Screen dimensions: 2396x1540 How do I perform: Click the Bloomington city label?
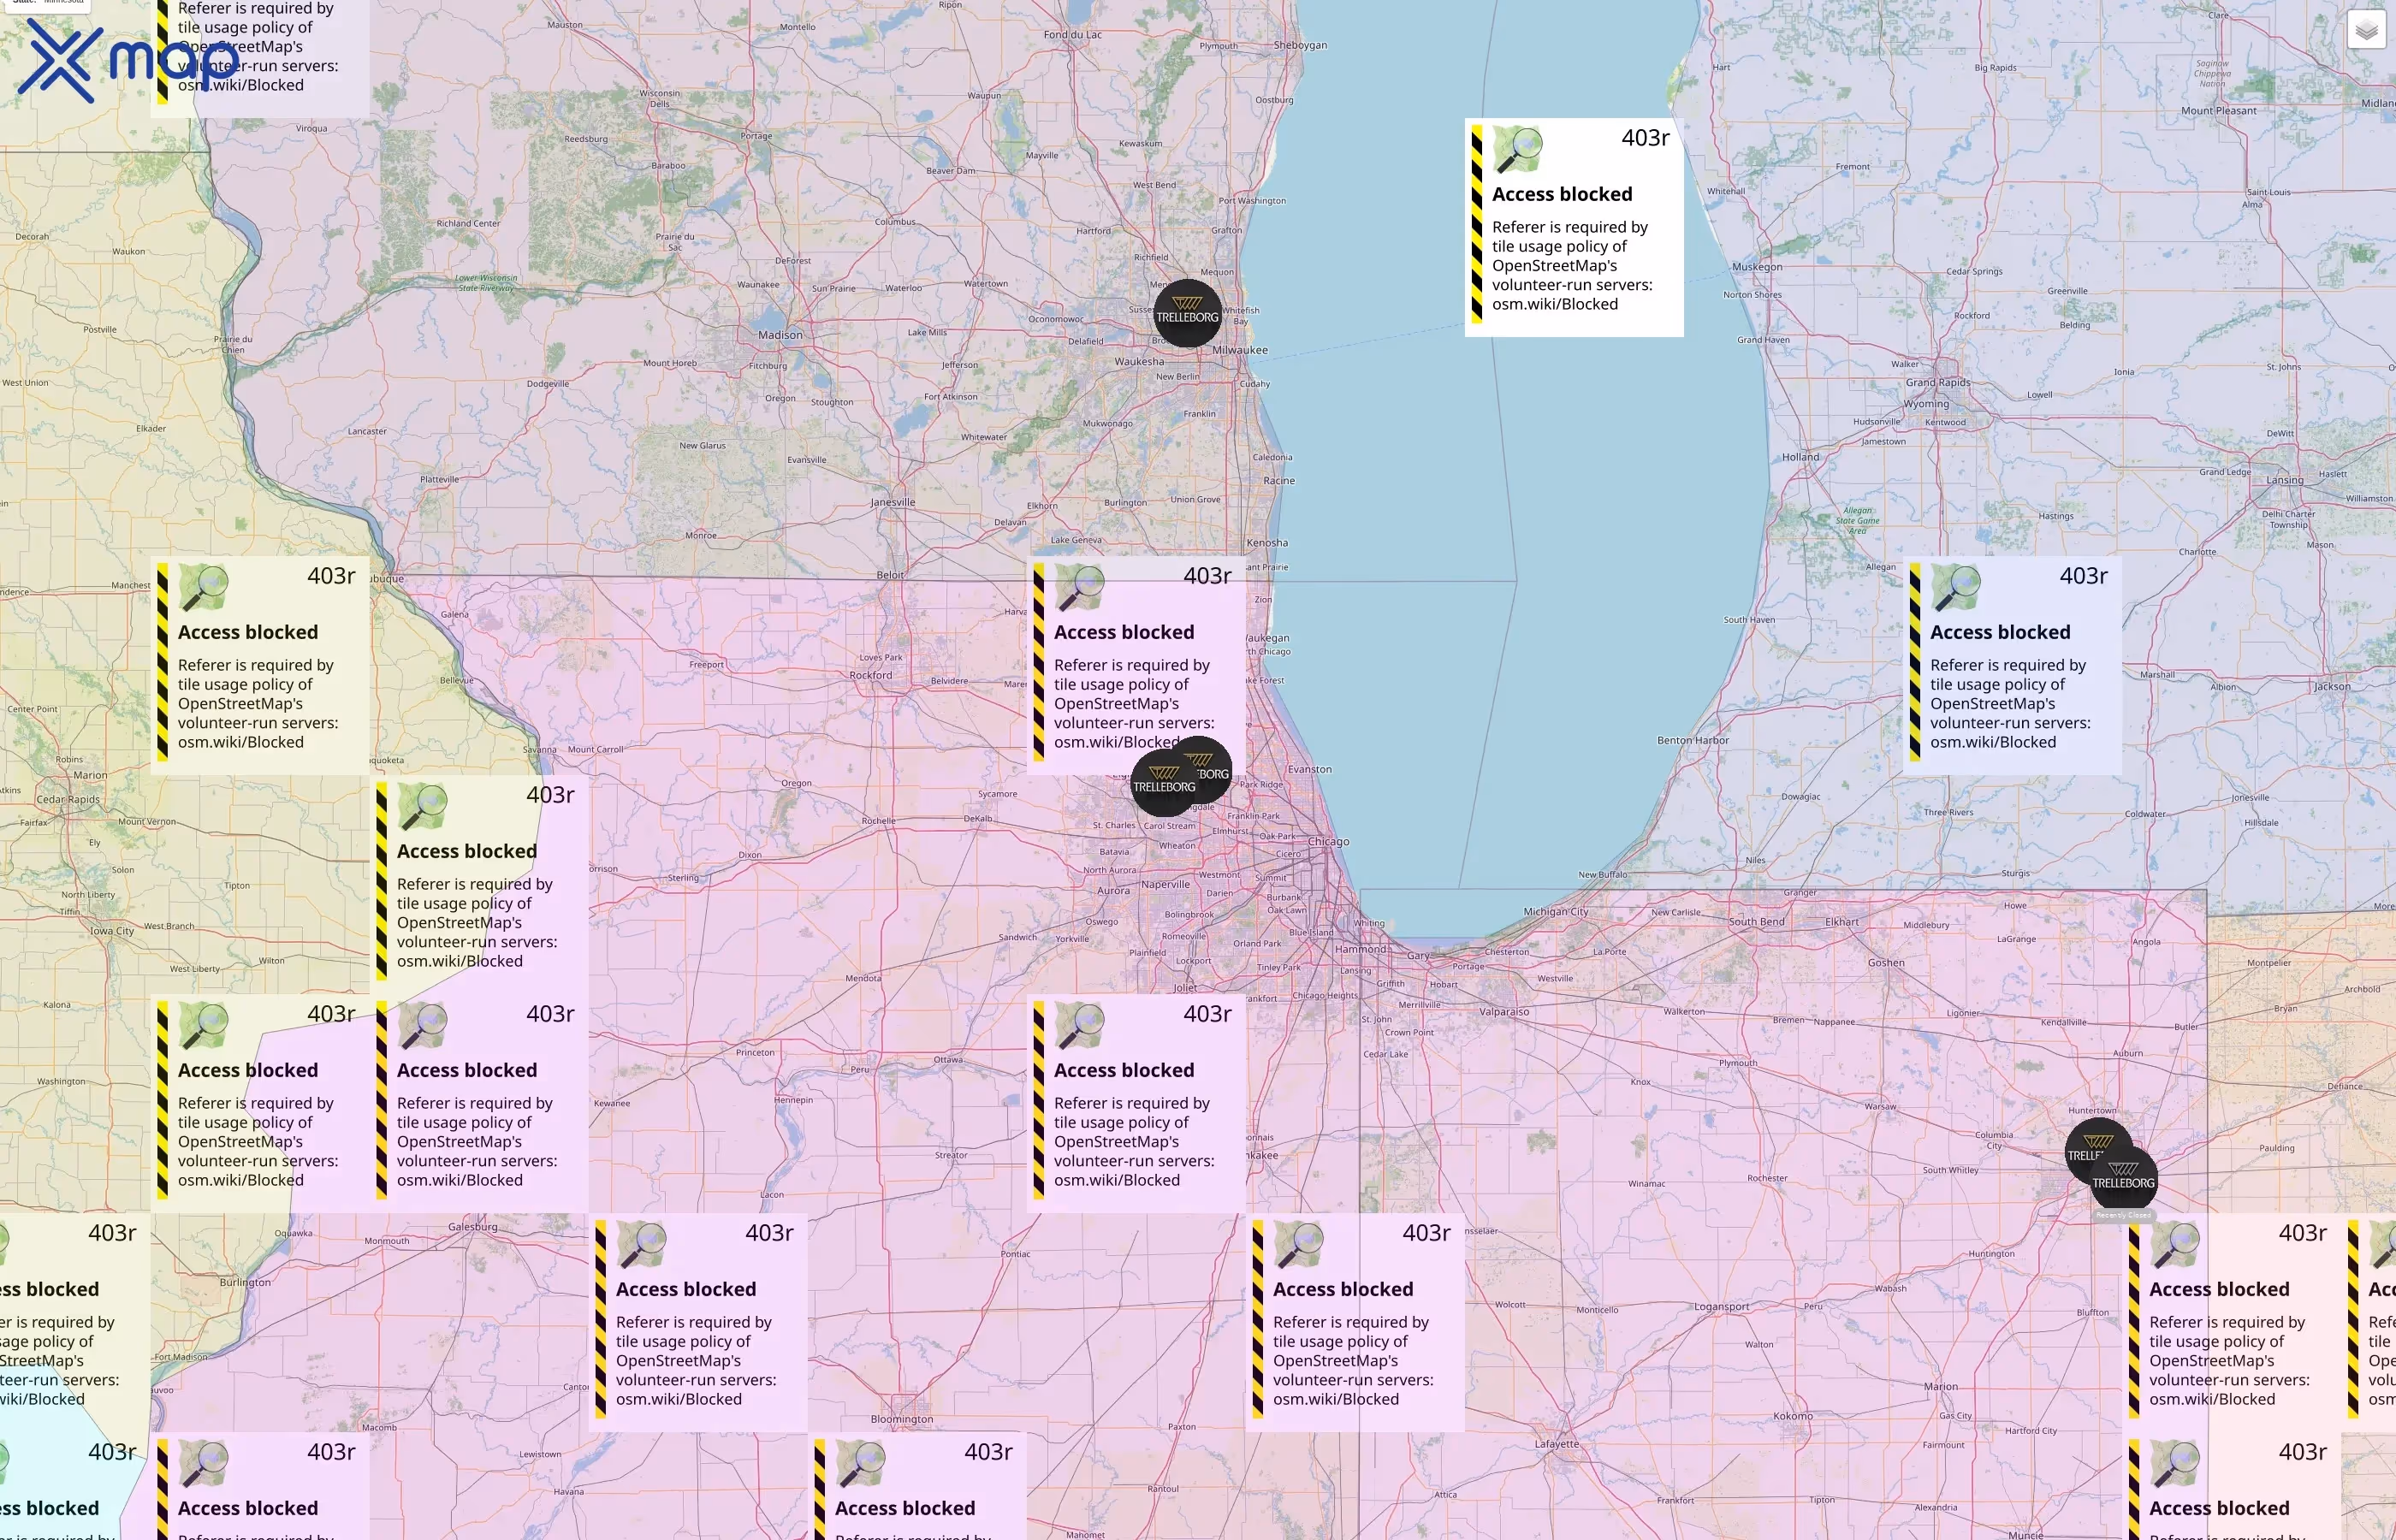[902, 1419]
